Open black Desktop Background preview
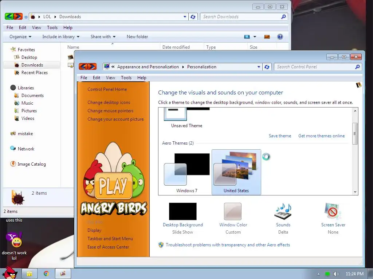 click(183, 211)
